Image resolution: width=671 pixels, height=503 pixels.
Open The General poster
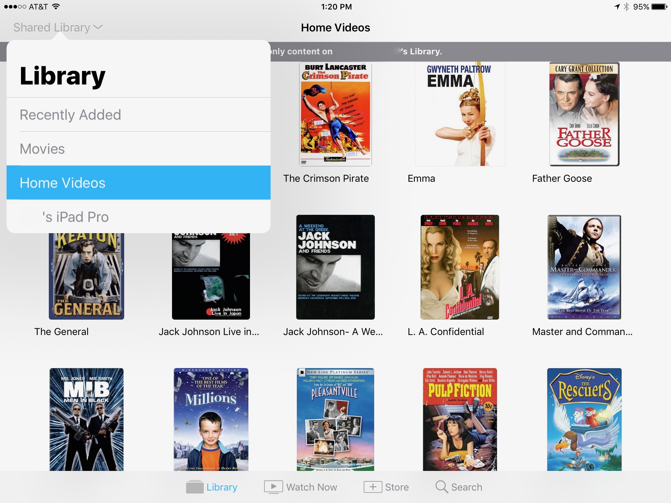[x=86, y=276]
